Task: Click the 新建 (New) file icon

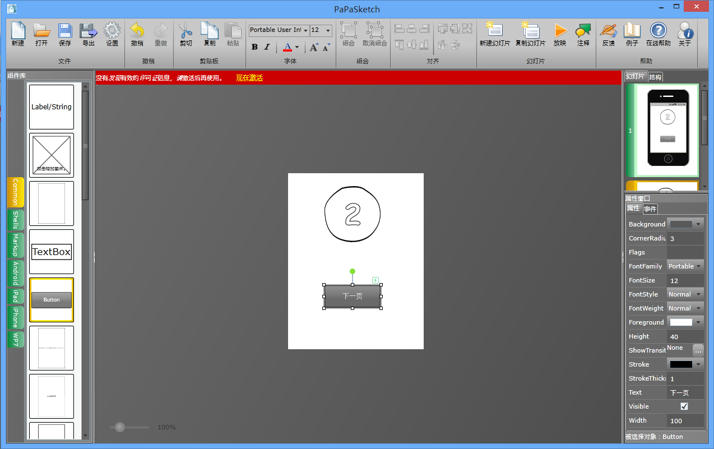Action: (x=18, y=31)
